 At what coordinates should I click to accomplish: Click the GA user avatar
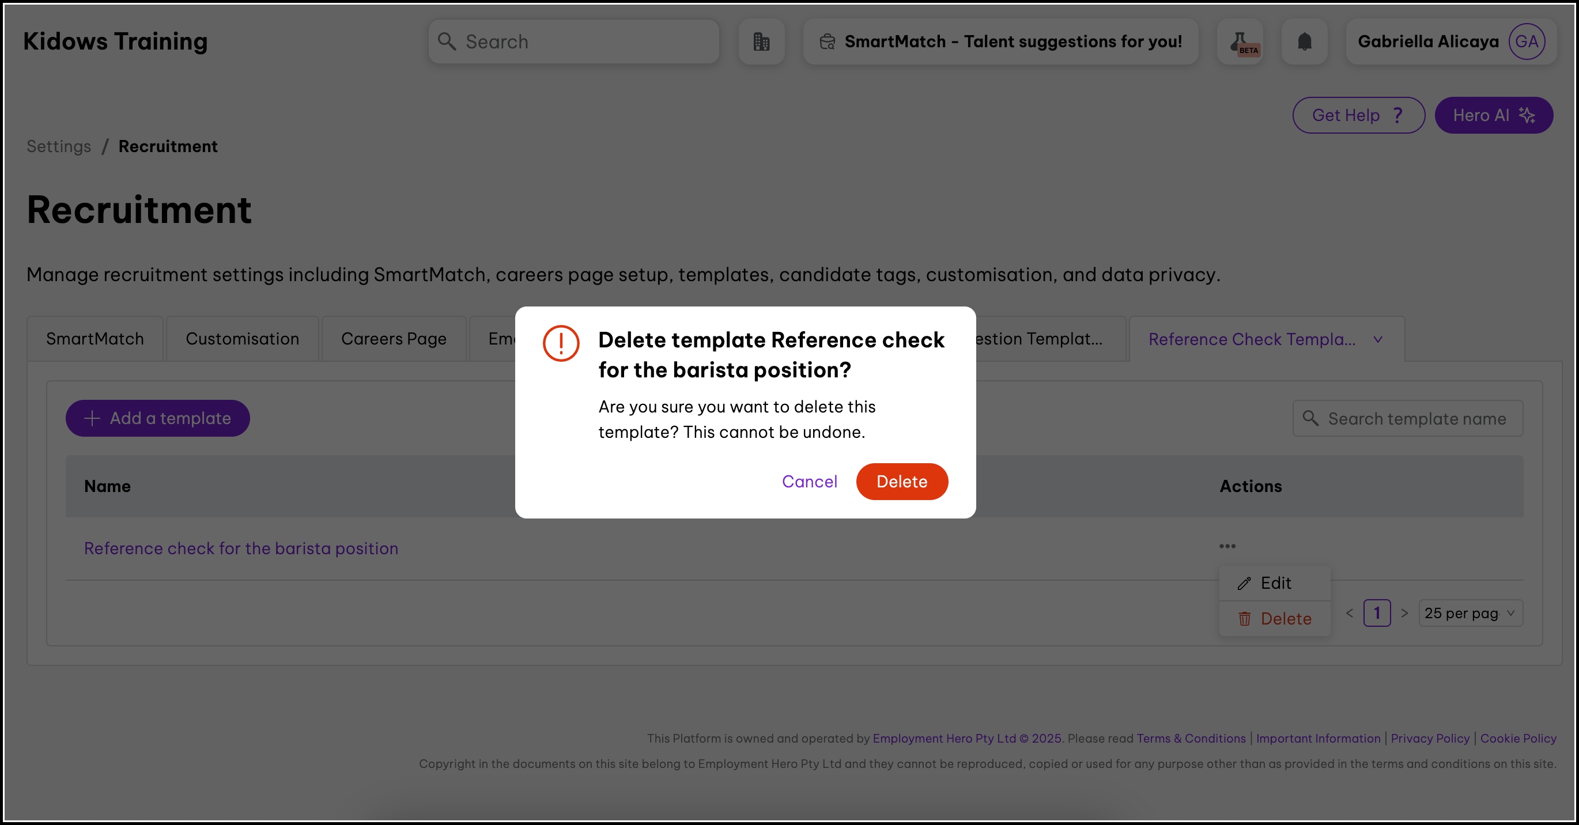coord(1527,41)
